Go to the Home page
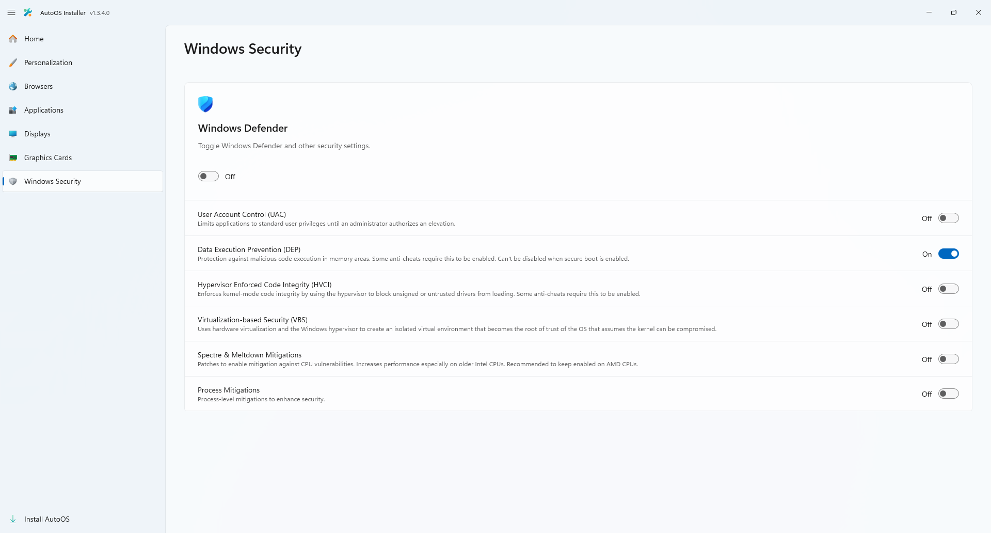Viewport: 991px width, 533px height. pyautogui.click(x=83, y=39)
